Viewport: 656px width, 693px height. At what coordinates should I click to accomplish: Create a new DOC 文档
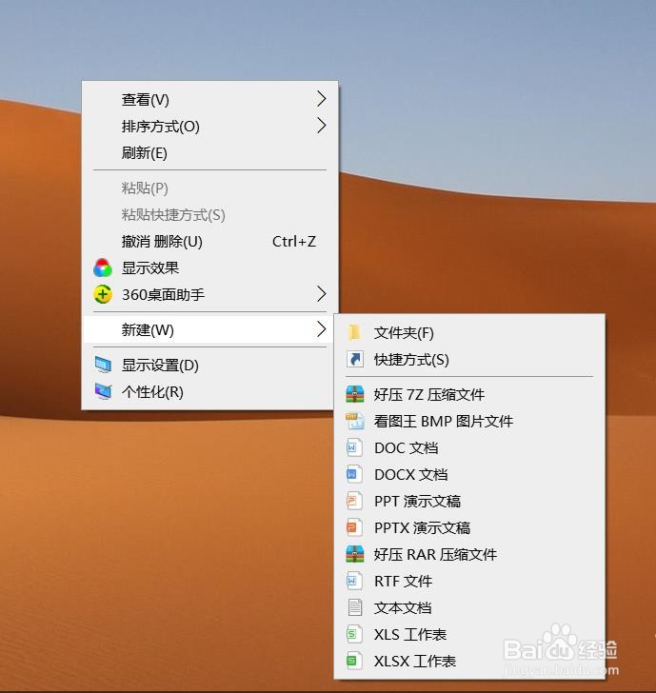[469, 447]
